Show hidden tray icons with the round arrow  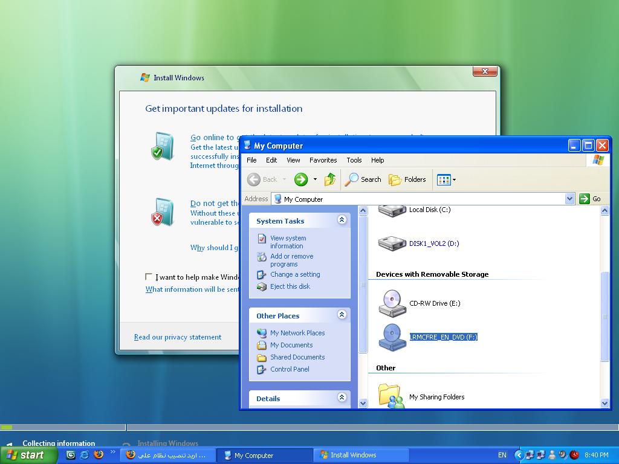[x=519, y=456]
